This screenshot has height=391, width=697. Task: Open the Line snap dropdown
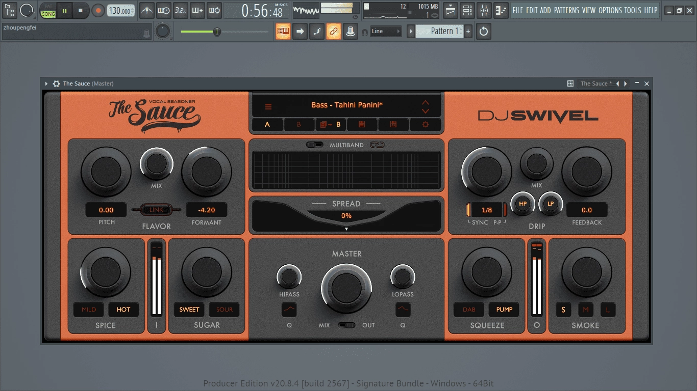point(386,32)
